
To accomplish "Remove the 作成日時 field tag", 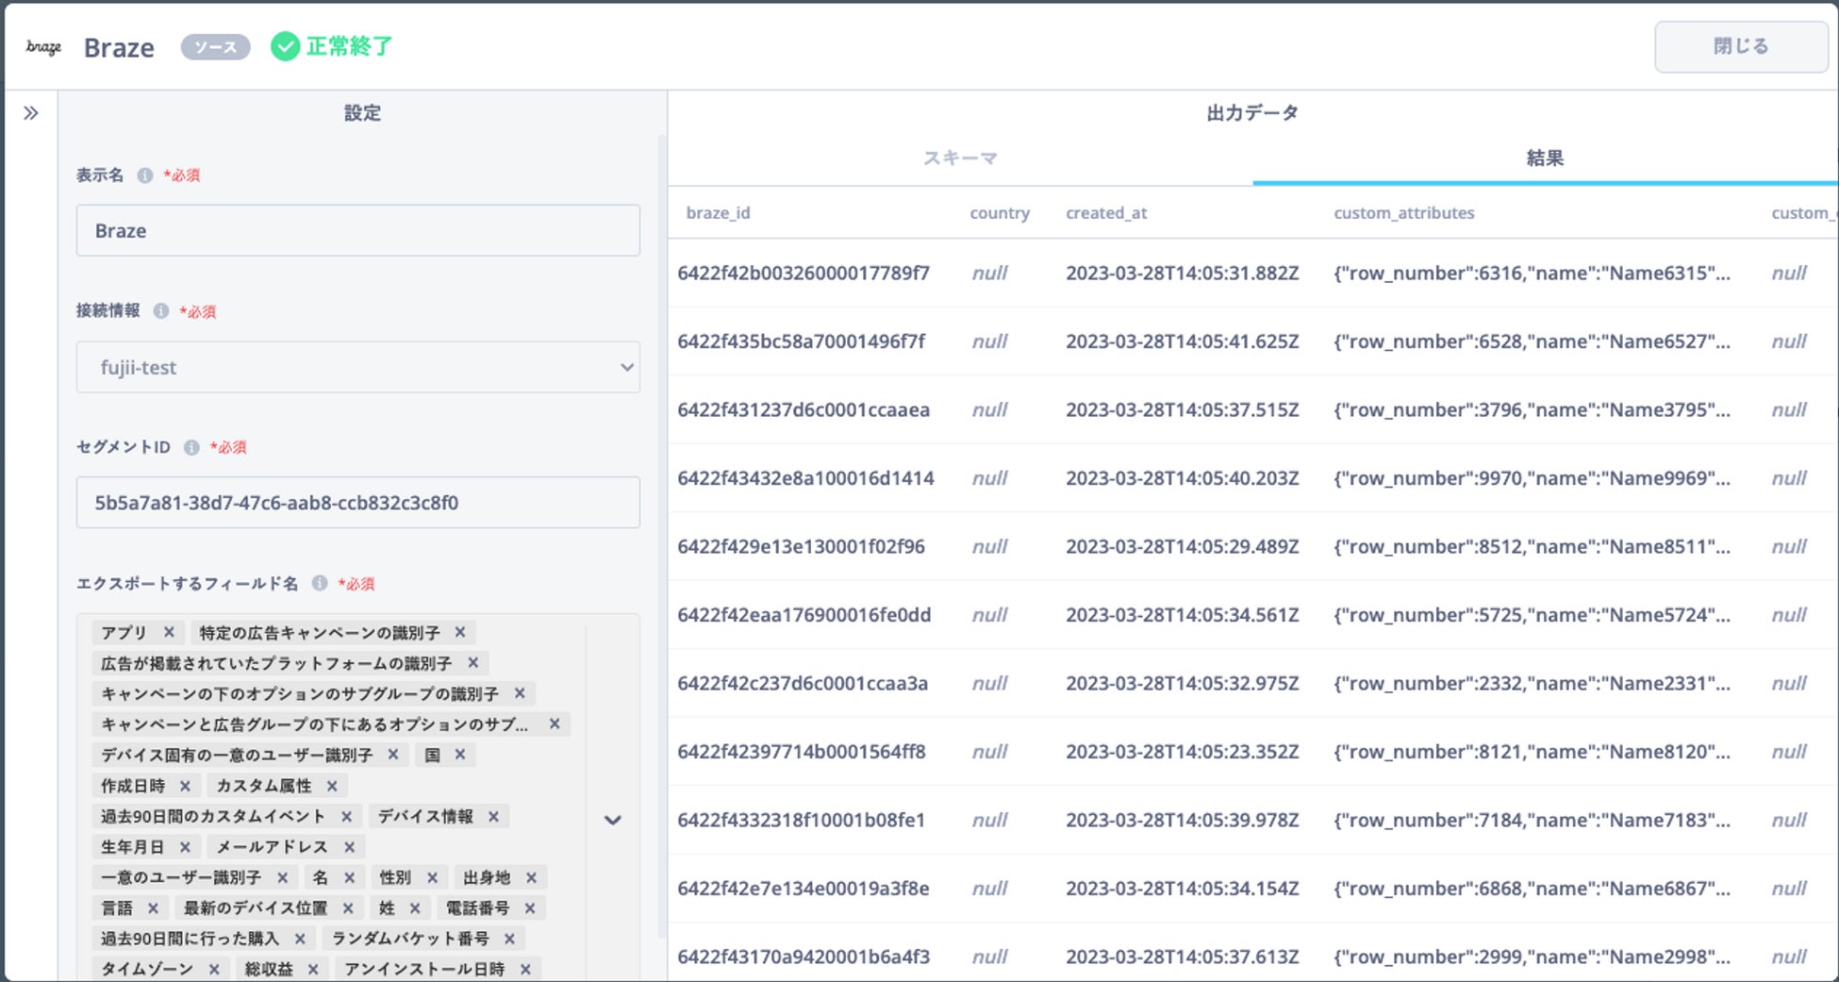I will click(185, 786).
